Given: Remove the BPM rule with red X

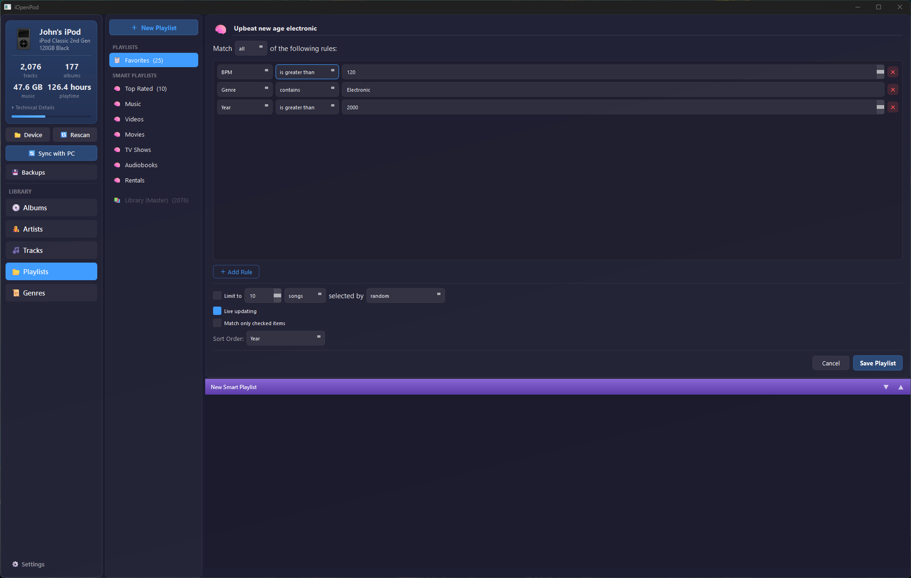Looking at the screenshot, I should click(892, 72).
